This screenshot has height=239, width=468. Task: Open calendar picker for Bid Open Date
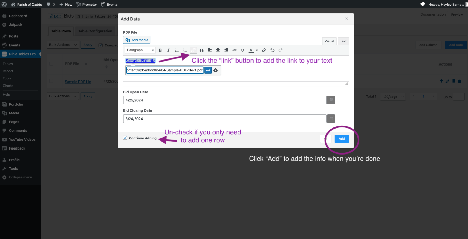[331, 100]
